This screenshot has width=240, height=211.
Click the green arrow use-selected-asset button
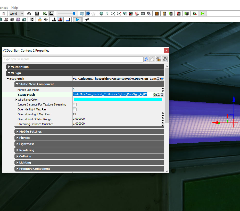coord(155,95)
